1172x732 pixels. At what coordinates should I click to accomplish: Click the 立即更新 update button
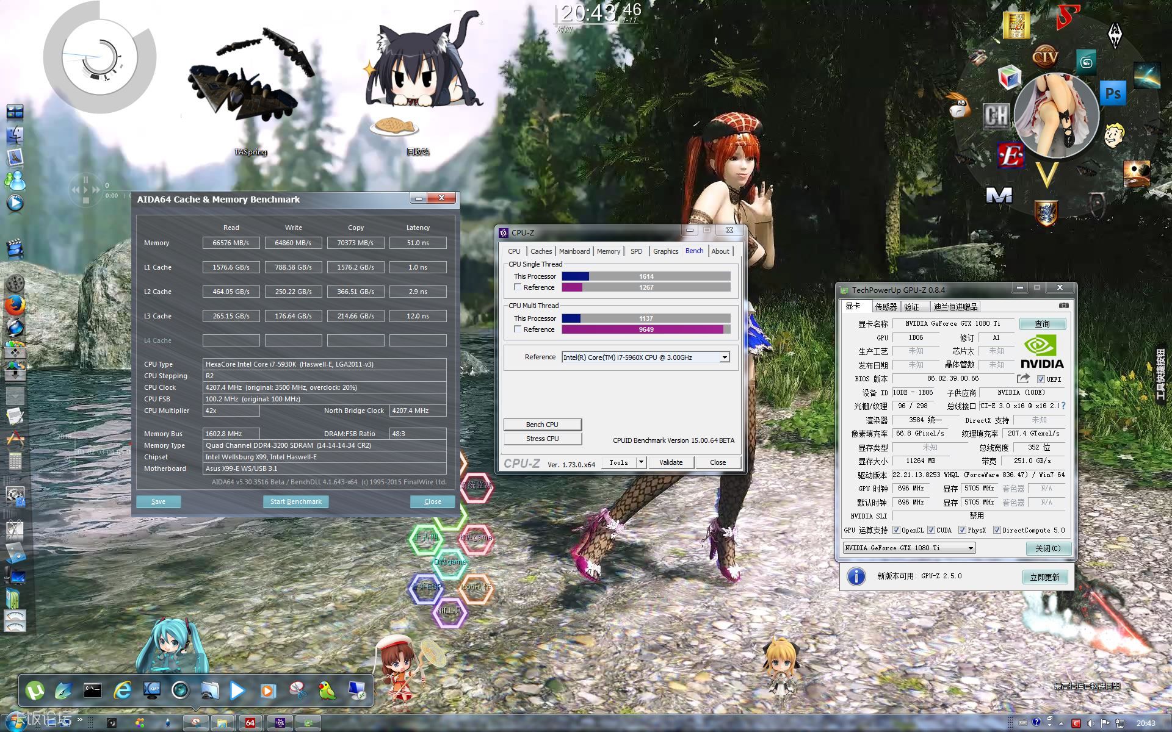point(1045,577)
